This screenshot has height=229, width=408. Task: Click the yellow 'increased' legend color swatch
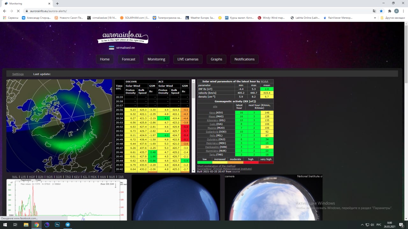point(220,163)
